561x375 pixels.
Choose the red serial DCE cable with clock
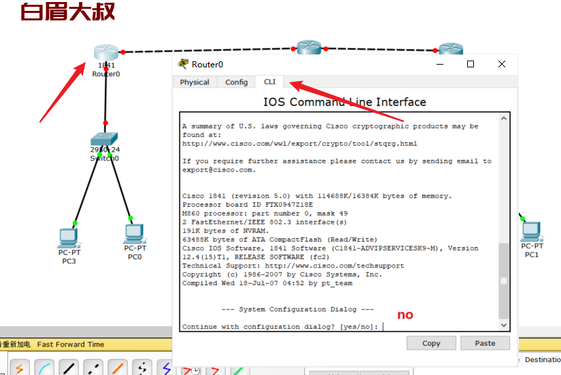(190, 370)
